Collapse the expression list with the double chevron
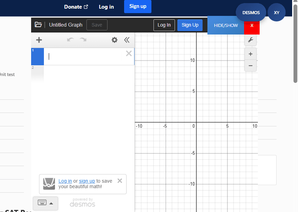Viewport: 298px width, 212px height. 127,40
